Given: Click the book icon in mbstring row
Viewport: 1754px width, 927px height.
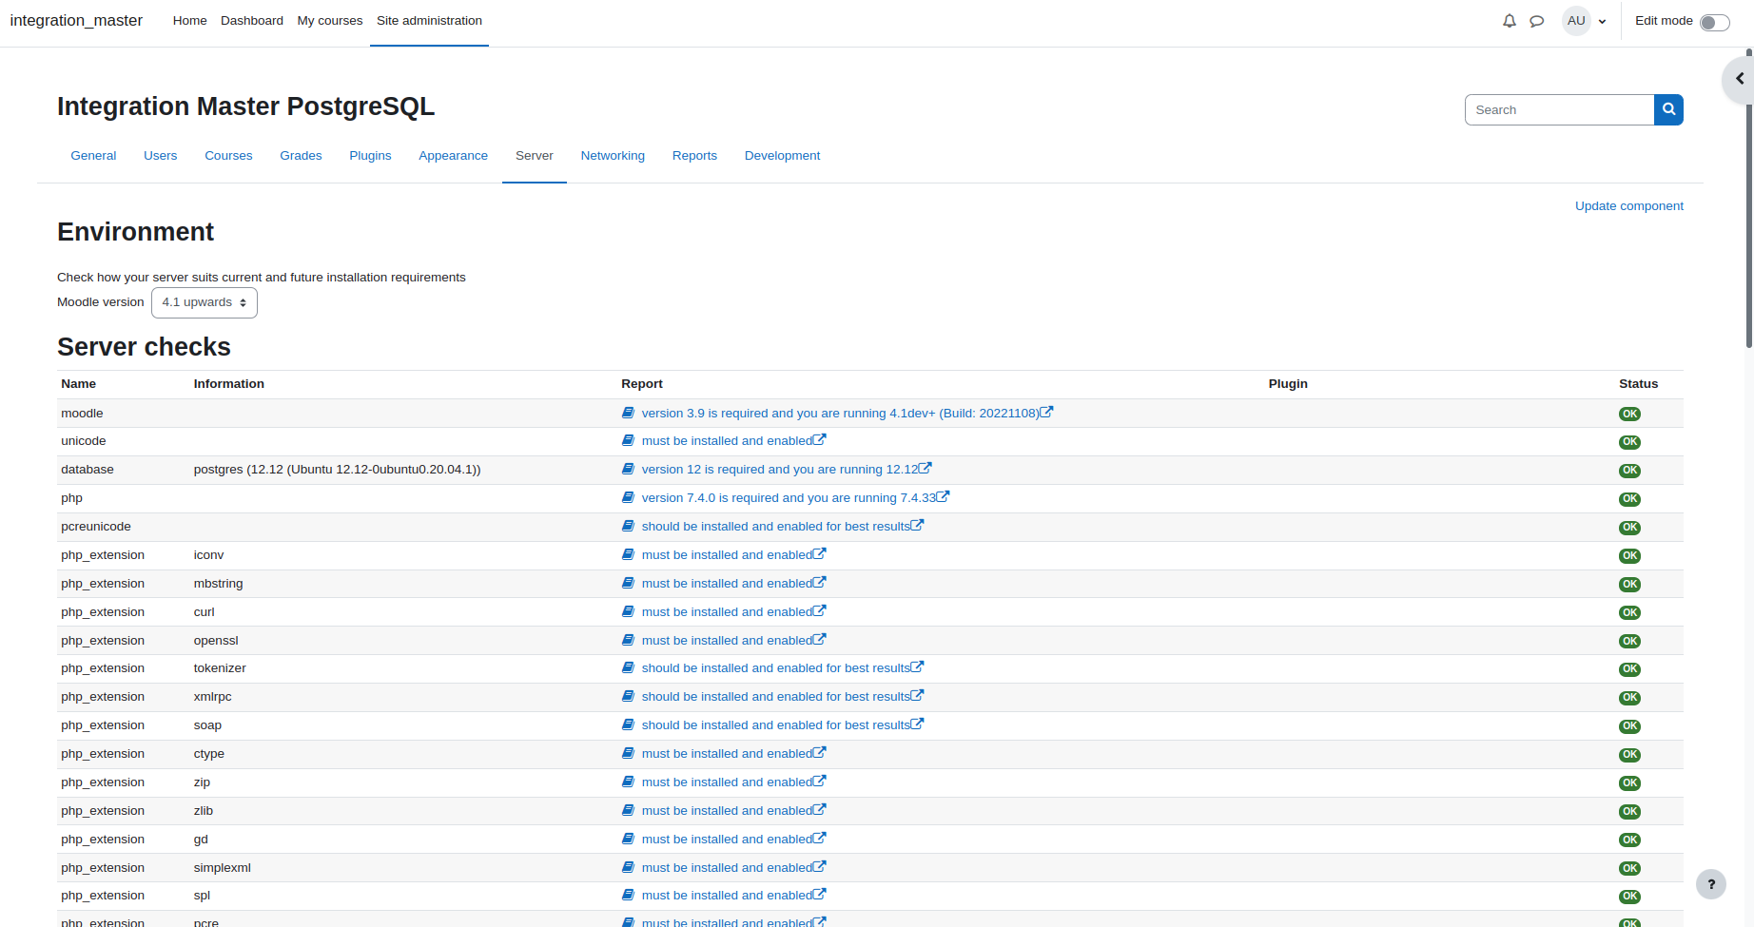Looking at the screenshot, I should coord(628,583).
